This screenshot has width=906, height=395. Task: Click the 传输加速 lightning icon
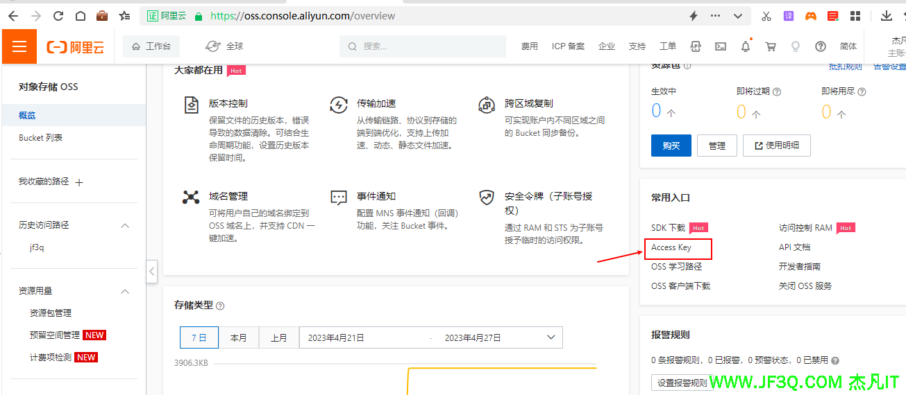pos(339,105)
